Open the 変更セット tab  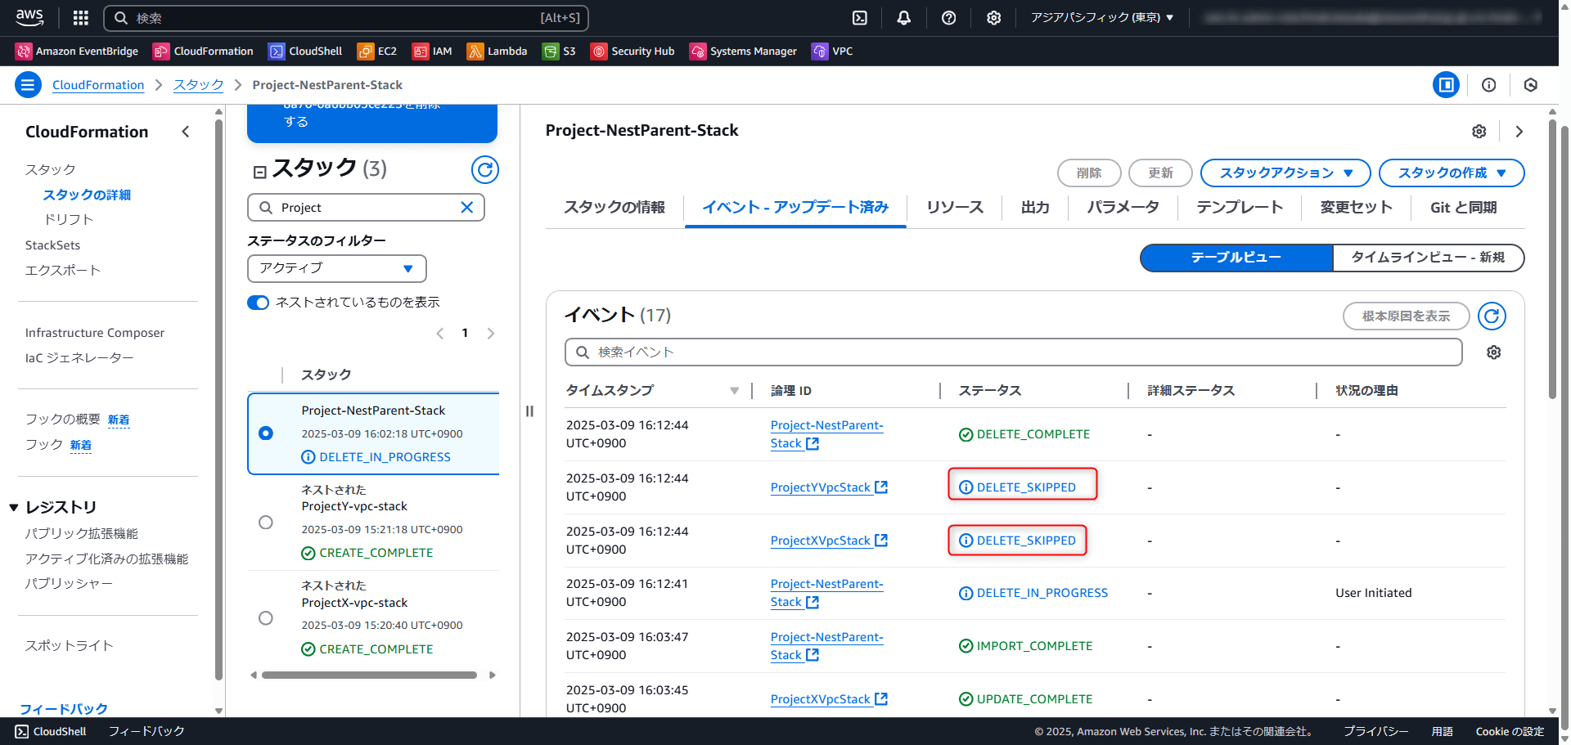pyautogui.click(x=1356, y=207)
